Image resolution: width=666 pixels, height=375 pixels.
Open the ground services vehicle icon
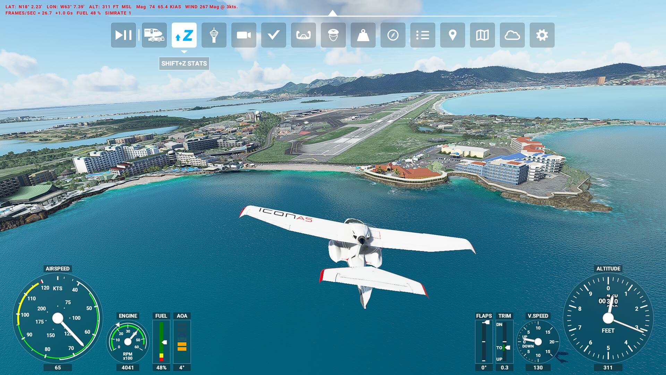tap(154, 35)
